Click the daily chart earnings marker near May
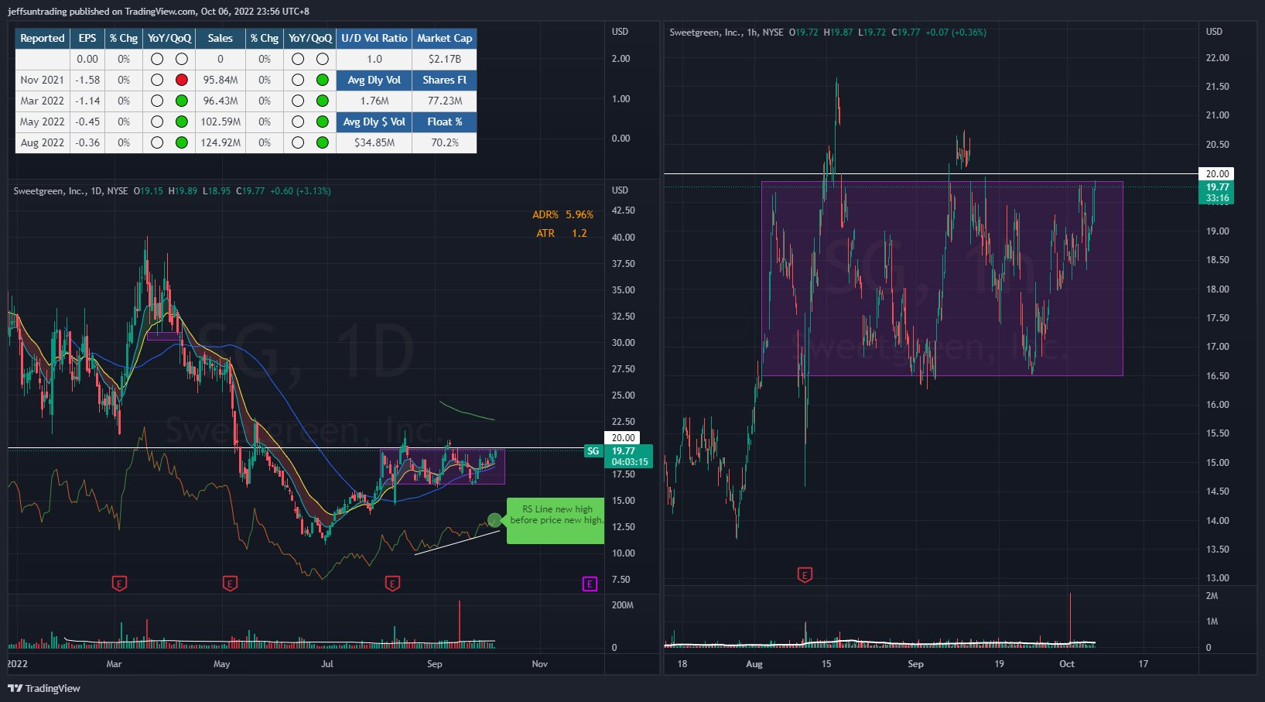 tap(230, 584)
